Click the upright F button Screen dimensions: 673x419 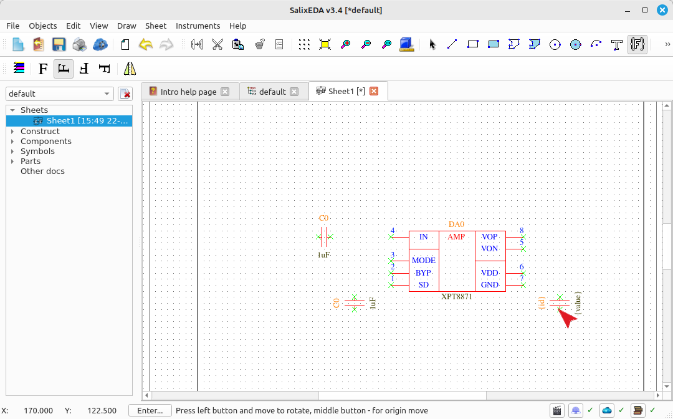click(x=43, y=69)
